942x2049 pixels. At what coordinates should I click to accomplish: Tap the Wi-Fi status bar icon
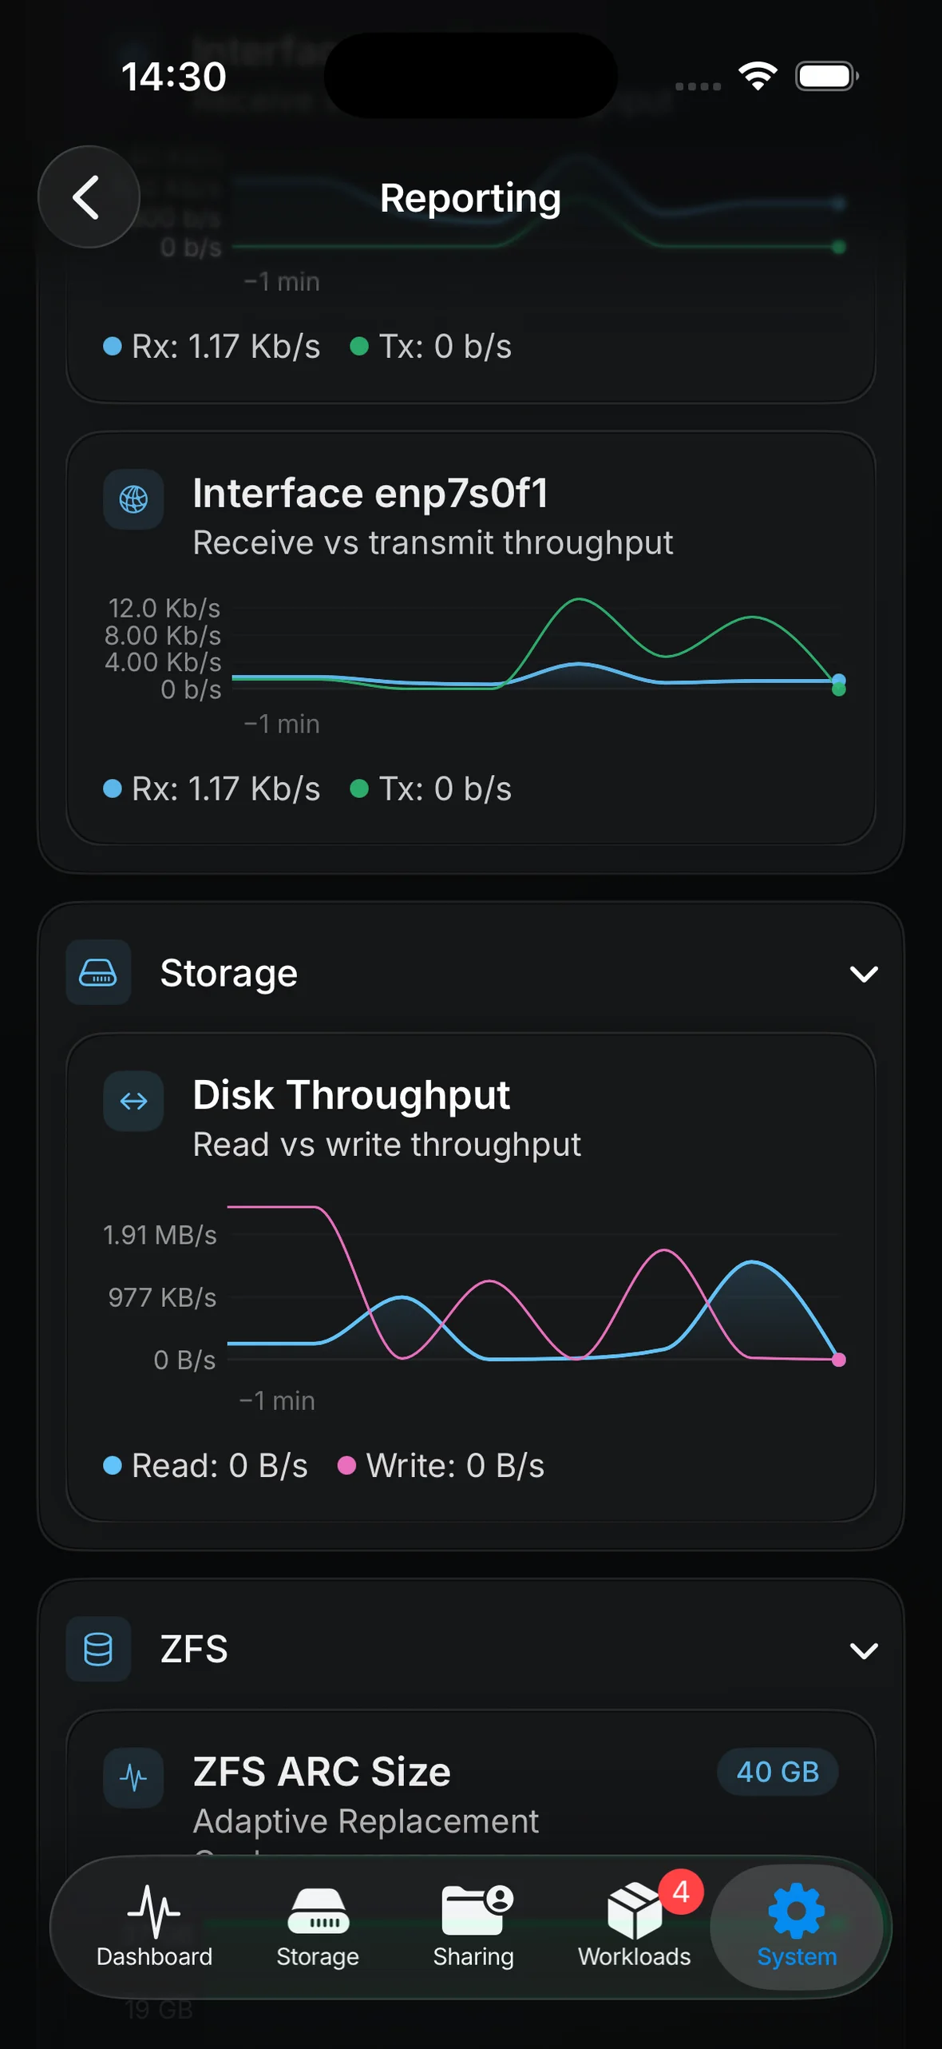pos(758,76)
